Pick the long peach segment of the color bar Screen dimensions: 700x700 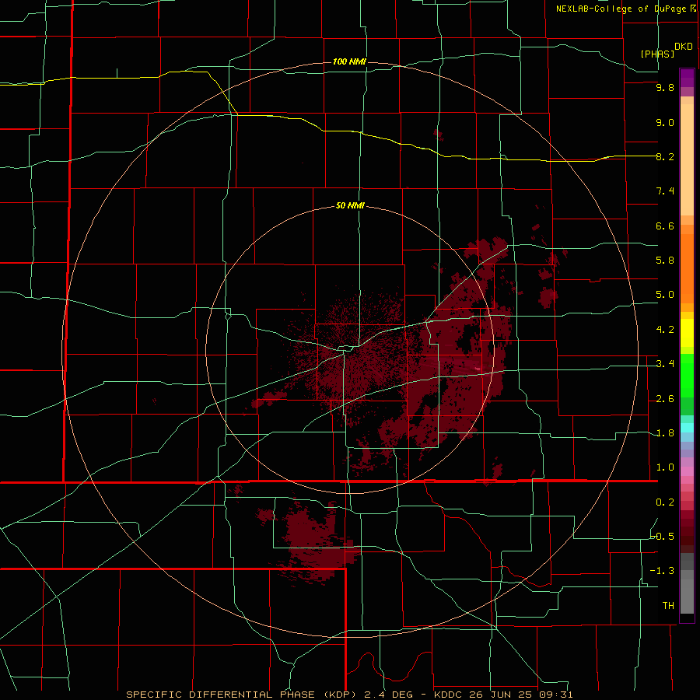(687, 159)
